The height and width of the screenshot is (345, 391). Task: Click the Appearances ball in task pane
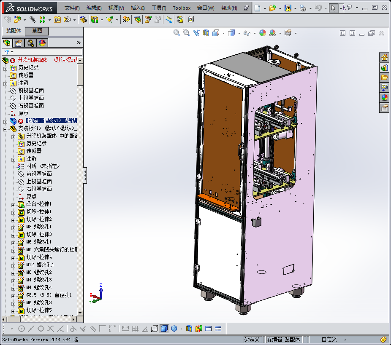[x=384, y=97]
